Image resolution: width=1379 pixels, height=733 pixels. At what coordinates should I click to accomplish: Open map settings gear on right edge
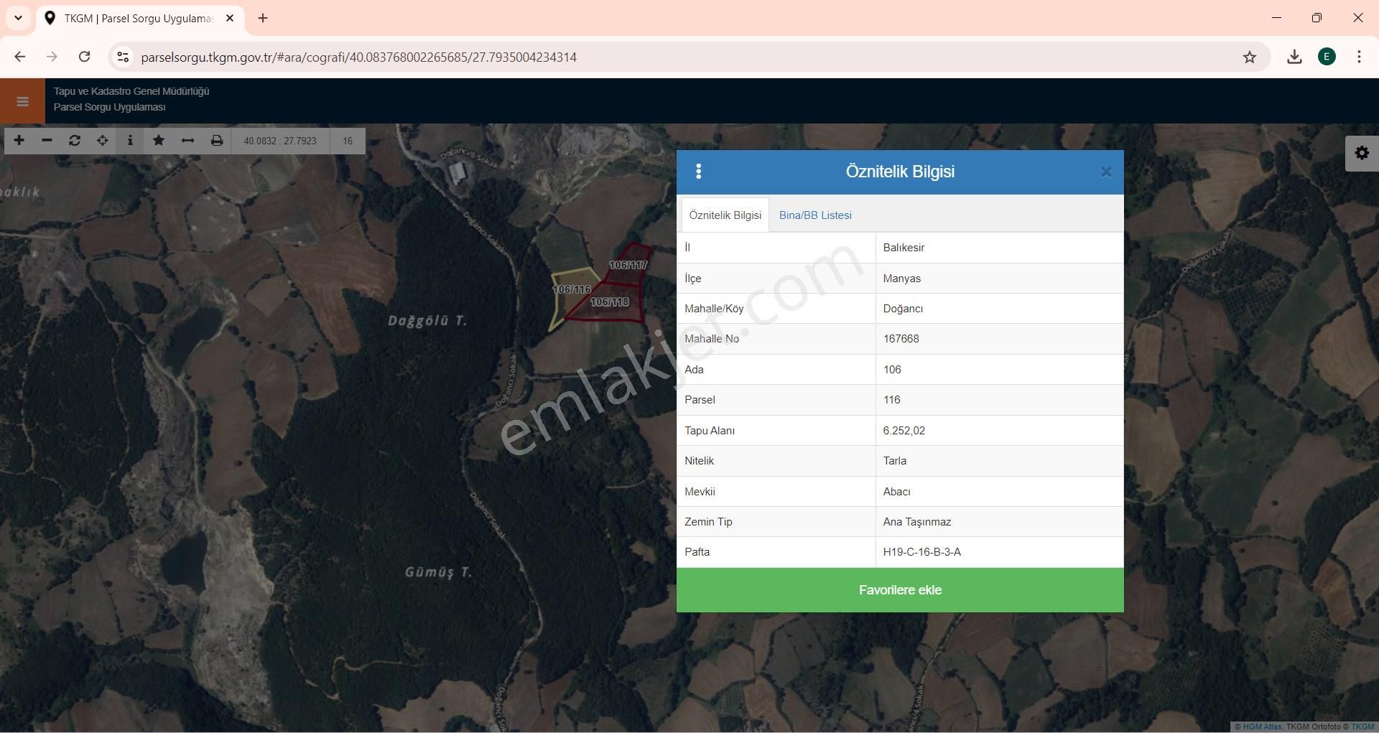(x=1362, y=153)
